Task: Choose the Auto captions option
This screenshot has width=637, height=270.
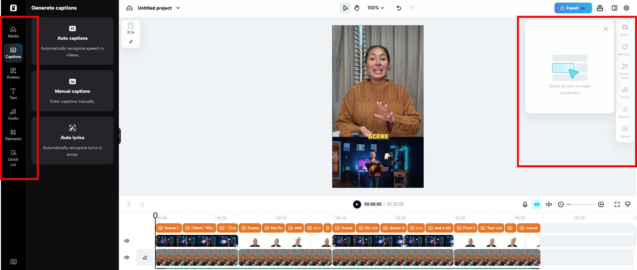Action: click(72, 41)
